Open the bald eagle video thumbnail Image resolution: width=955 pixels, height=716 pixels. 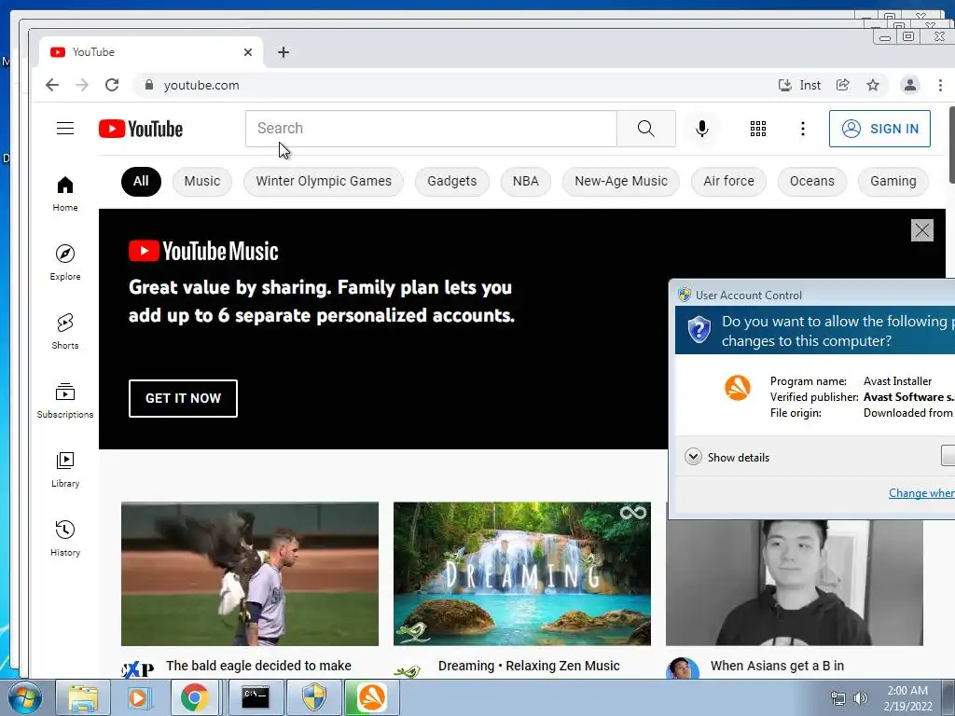pyautogui.click(x=250, y=573)
